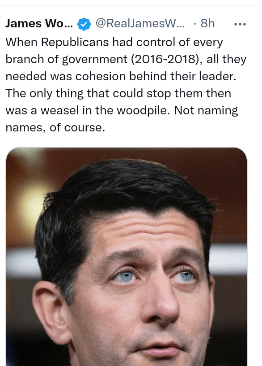The width and height of the screenshot is (262, 366).
Task: Click the word 'Republicans' in the tweet
Action: coord(75,43)
